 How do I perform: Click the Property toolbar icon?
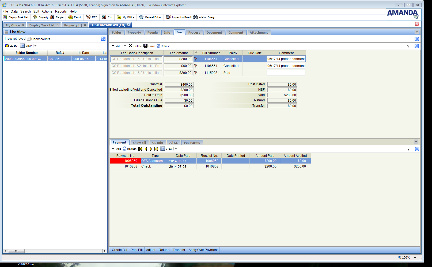point(35,17)
